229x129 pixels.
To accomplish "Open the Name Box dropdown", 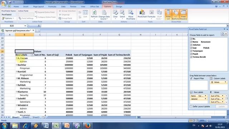I will pyautogui.click(x=25, y=26).
